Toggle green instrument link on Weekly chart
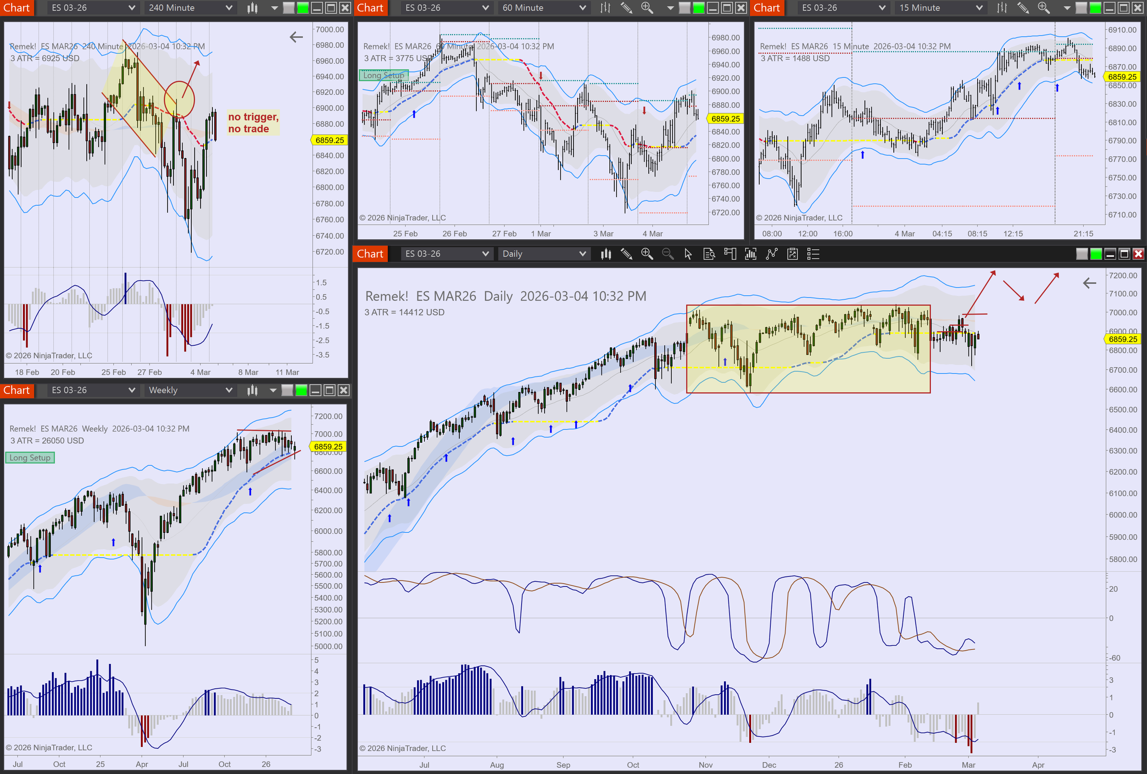This screenshot has height=774, width=1147. coord(301,390)
